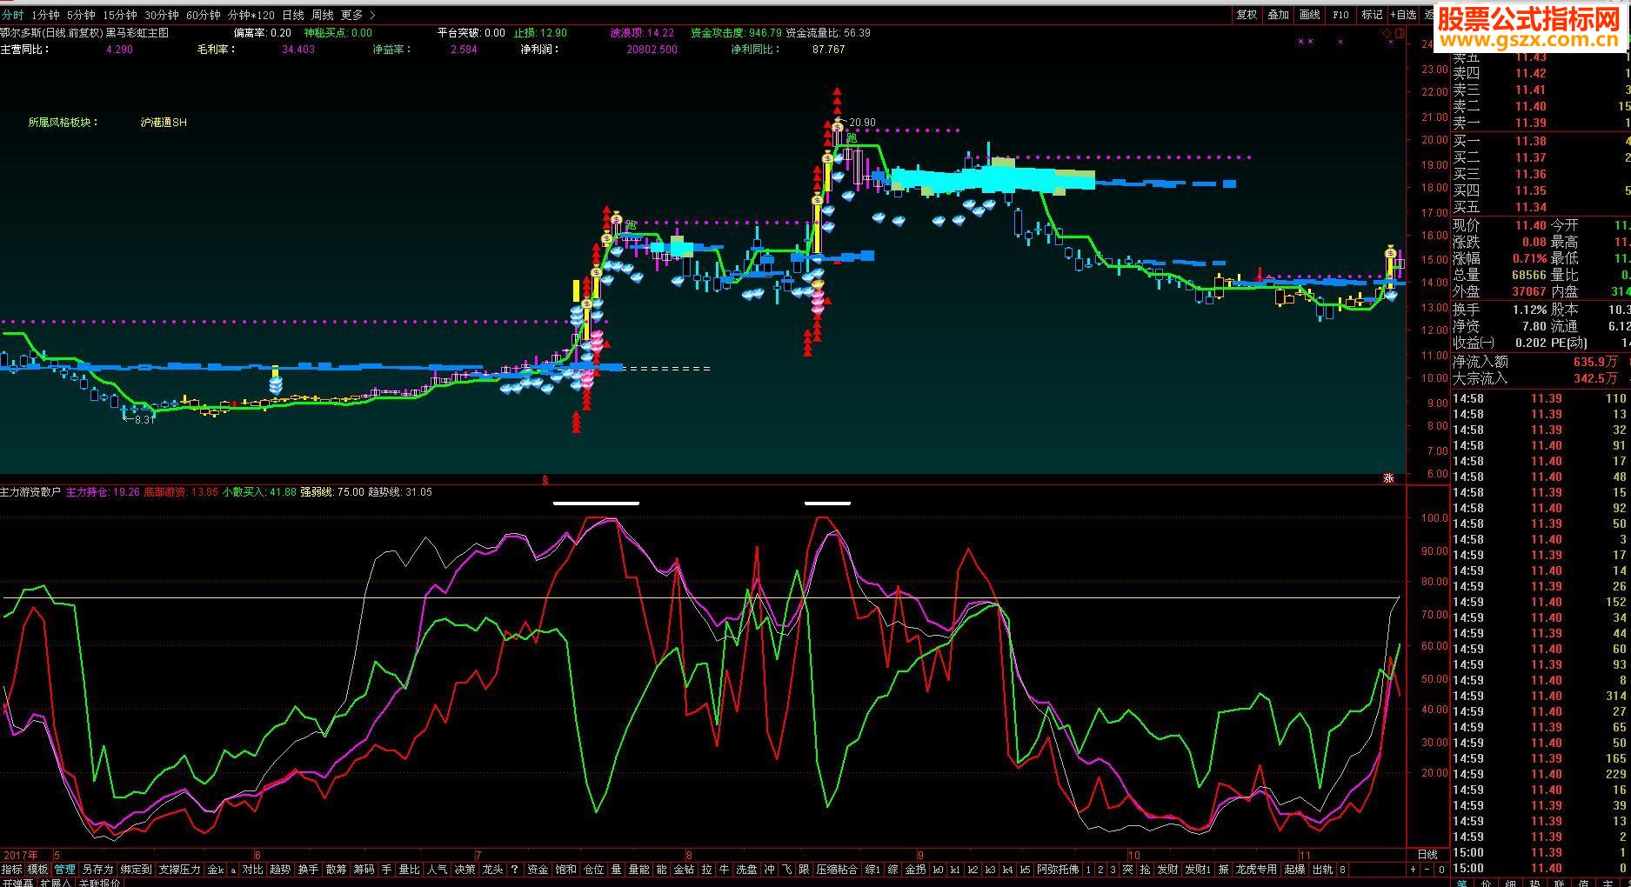Expand the 更多 periods dropdown
The height and width of the screenshot is (887, 1631).
point(358,15)
